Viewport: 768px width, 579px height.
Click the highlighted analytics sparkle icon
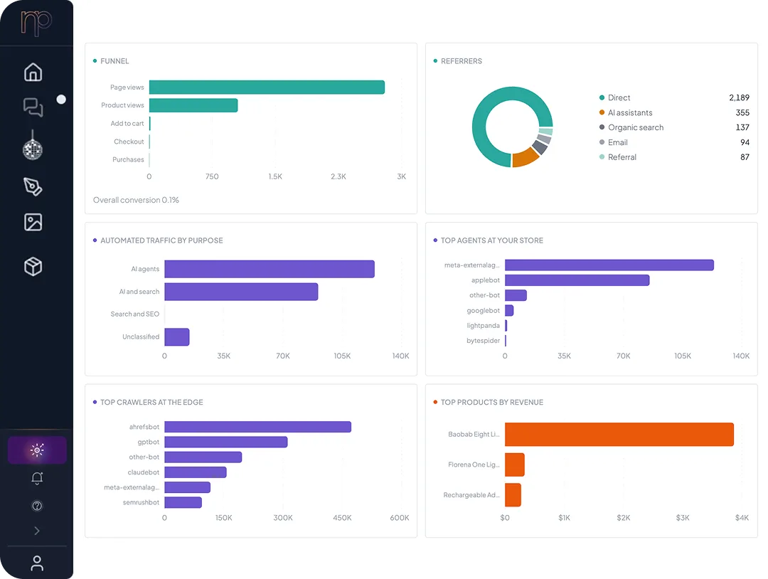(x=37, y=450)
